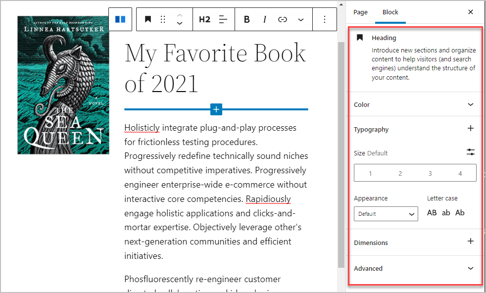Expand the Color panel

pyautogui.click(x=414, y=104)
